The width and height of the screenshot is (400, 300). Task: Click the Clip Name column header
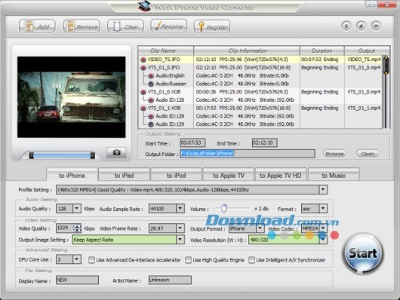point(166,51)
